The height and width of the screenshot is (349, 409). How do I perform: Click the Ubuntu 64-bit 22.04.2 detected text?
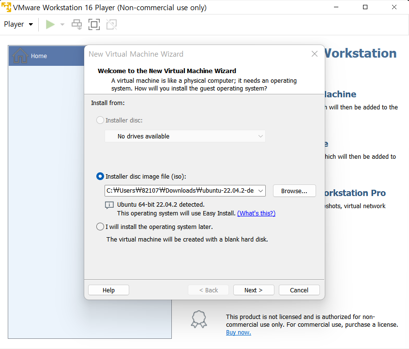tap(161, 204)
